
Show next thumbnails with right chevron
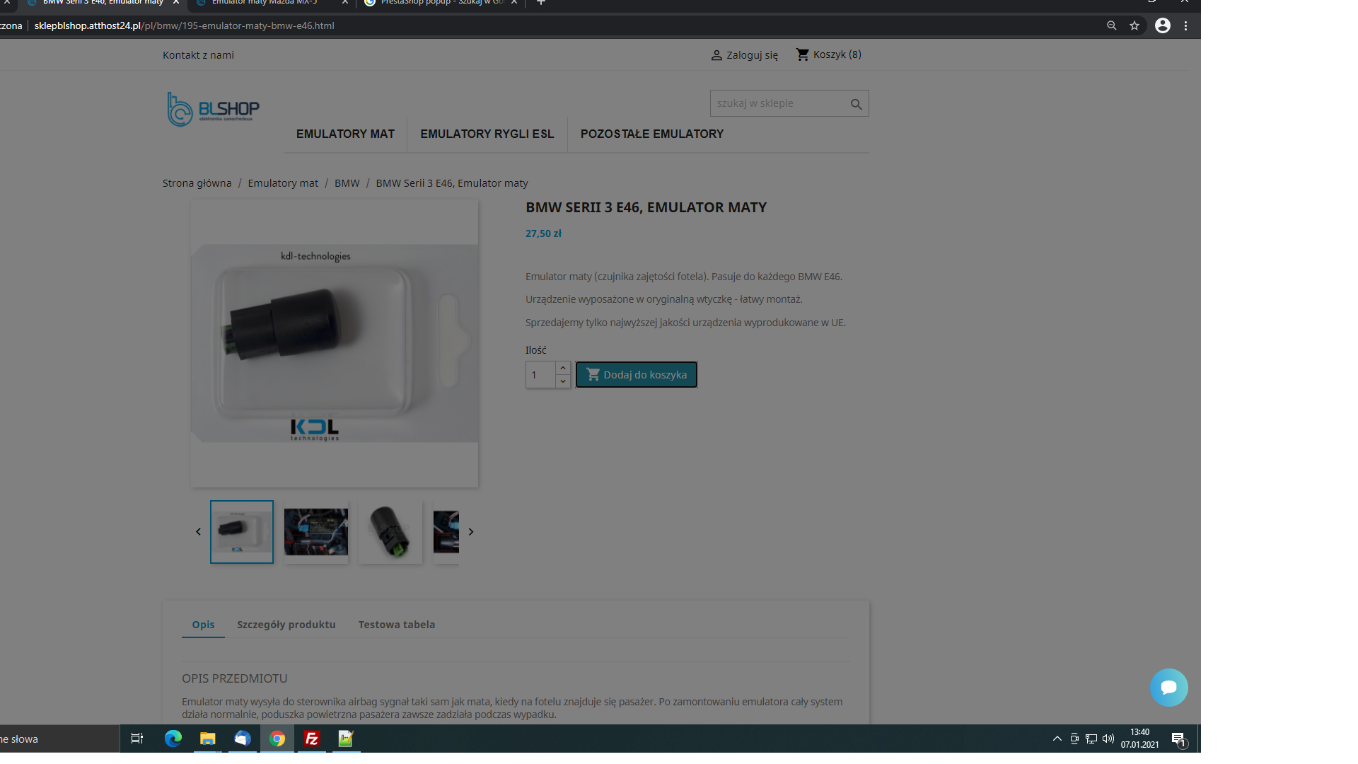click(x=470, y=532)
